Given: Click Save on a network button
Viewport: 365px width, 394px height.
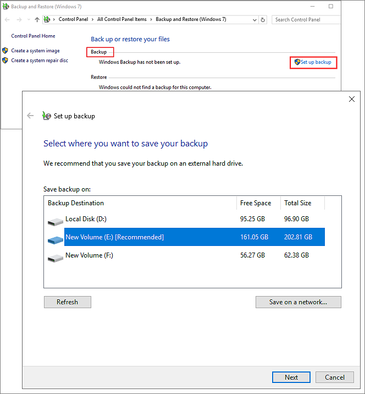Looking at the screenshot, I should pos(298,302).
